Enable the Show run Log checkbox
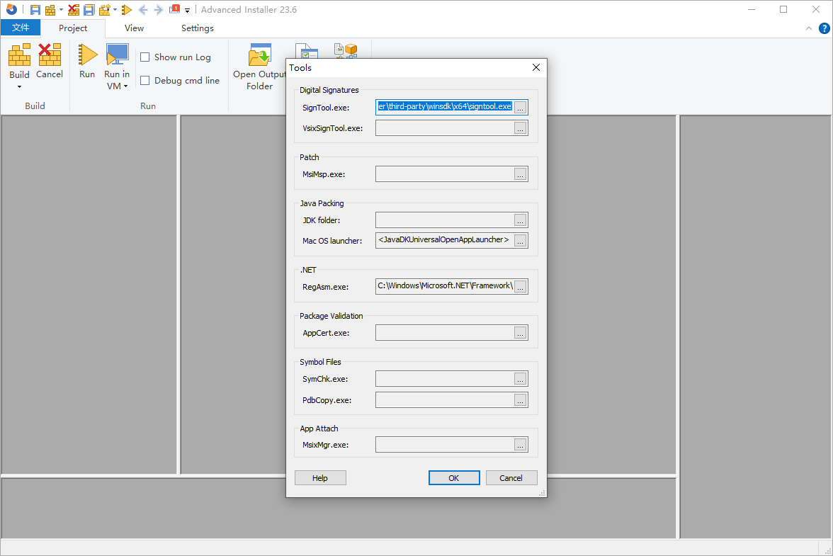The width and height of the screenshot is (833, 556). tap(145, 57)
